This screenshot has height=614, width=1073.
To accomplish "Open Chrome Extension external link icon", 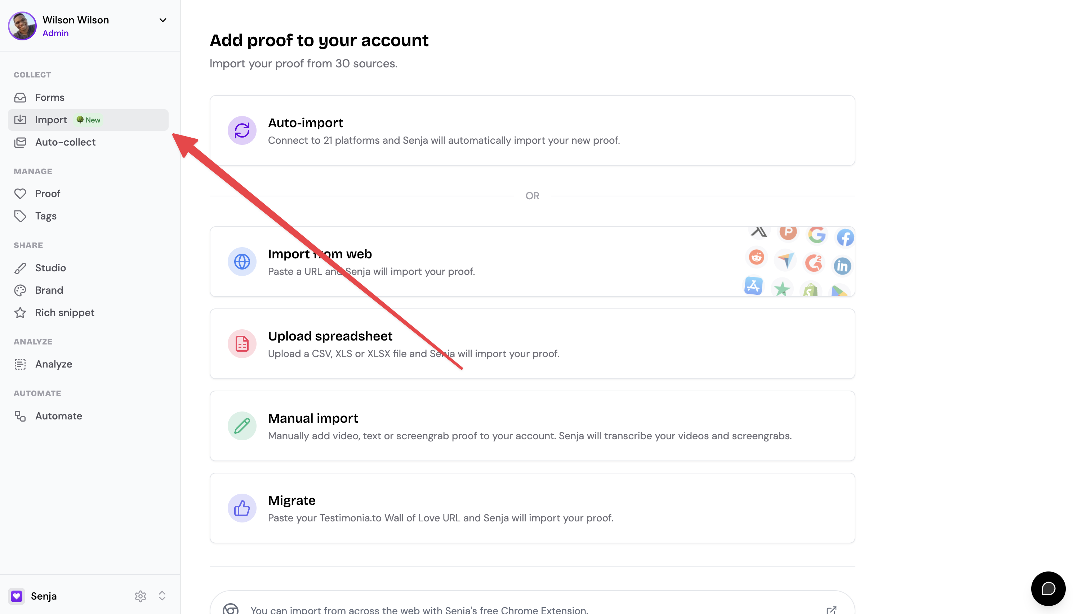I will click(832, 610).
